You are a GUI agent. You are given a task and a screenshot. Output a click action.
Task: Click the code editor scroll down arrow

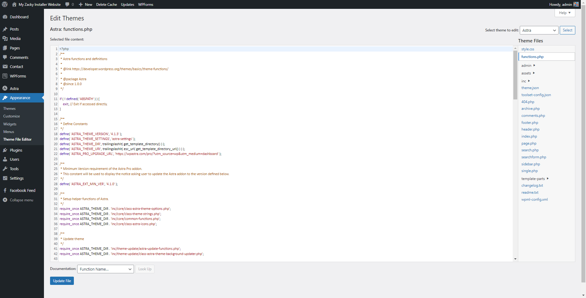(x=515, y=259)
